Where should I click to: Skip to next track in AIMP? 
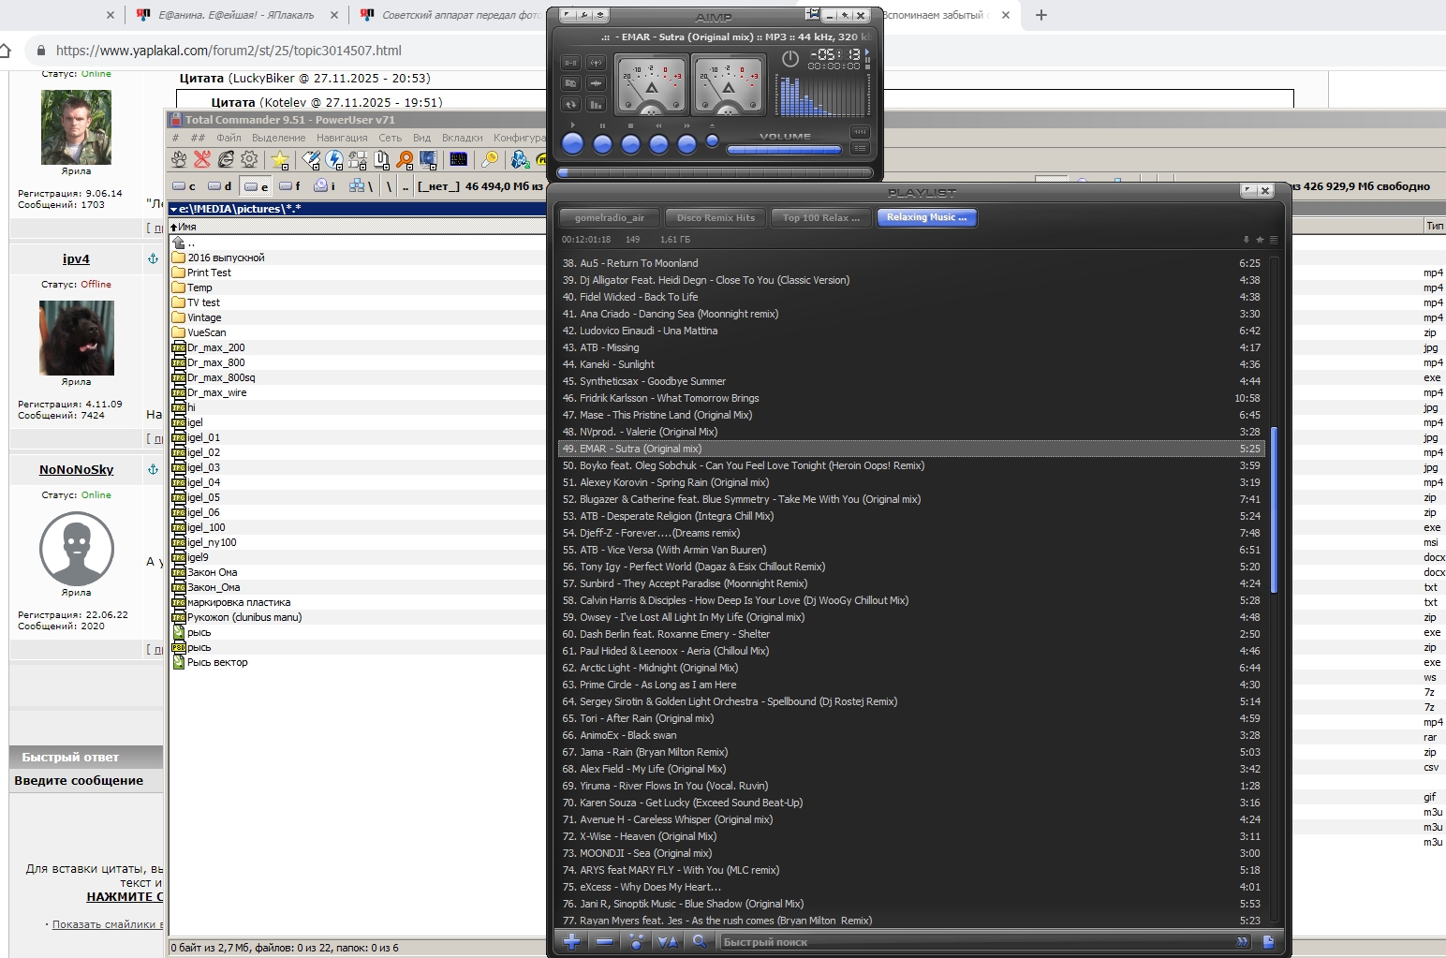point(686,144)
